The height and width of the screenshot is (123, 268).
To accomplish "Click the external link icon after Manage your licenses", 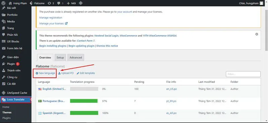I will (x=66, y=23).
